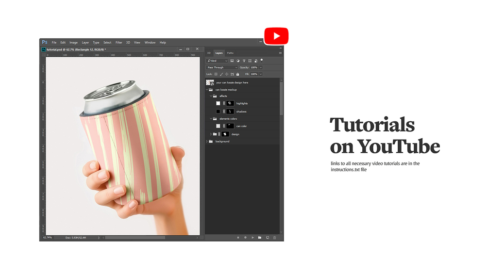
Task: Open the Opacity slider dropdown arrow
Action: (x=261, y=67)
